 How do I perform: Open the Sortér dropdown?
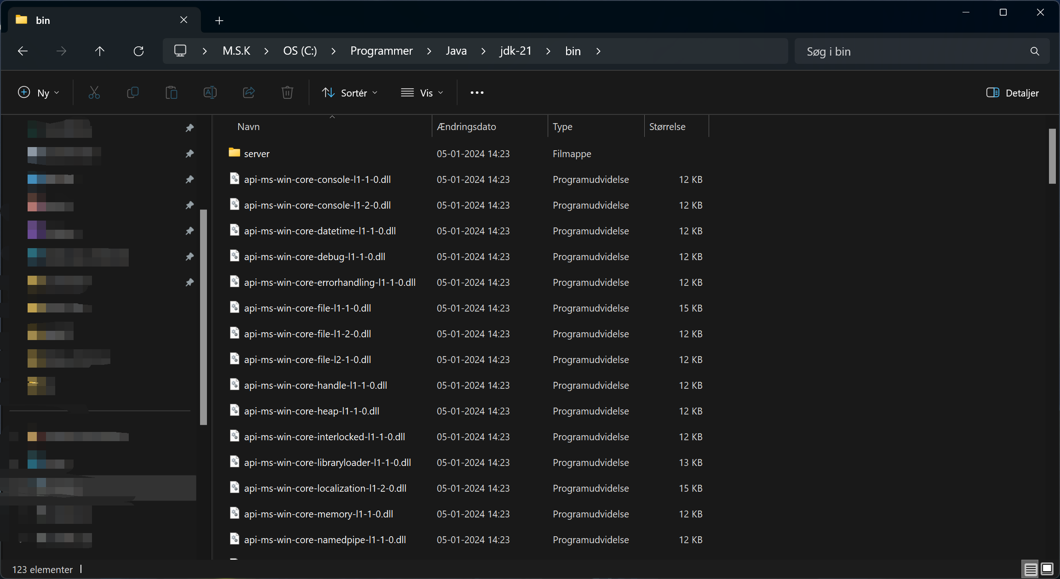(350, 93)
